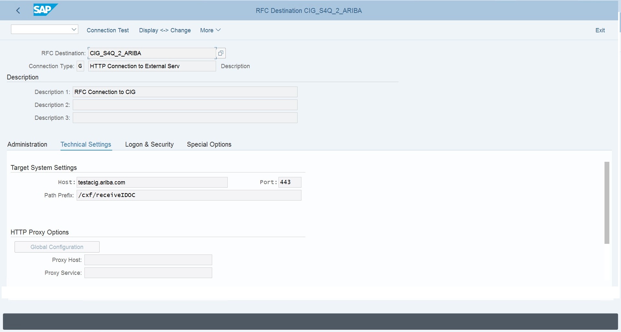Open Global Configuration for proxy settings
Screen dimensions: 621x332
click(57, 246)
